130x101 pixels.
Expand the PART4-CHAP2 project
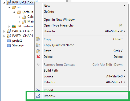4,31
